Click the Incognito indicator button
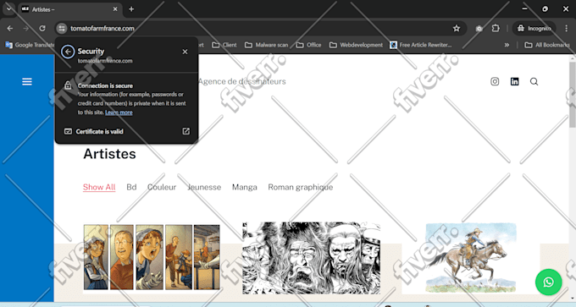 [x=534, y=28]
